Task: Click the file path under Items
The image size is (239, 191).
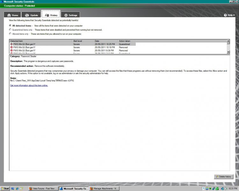Action: pos(42,81)
